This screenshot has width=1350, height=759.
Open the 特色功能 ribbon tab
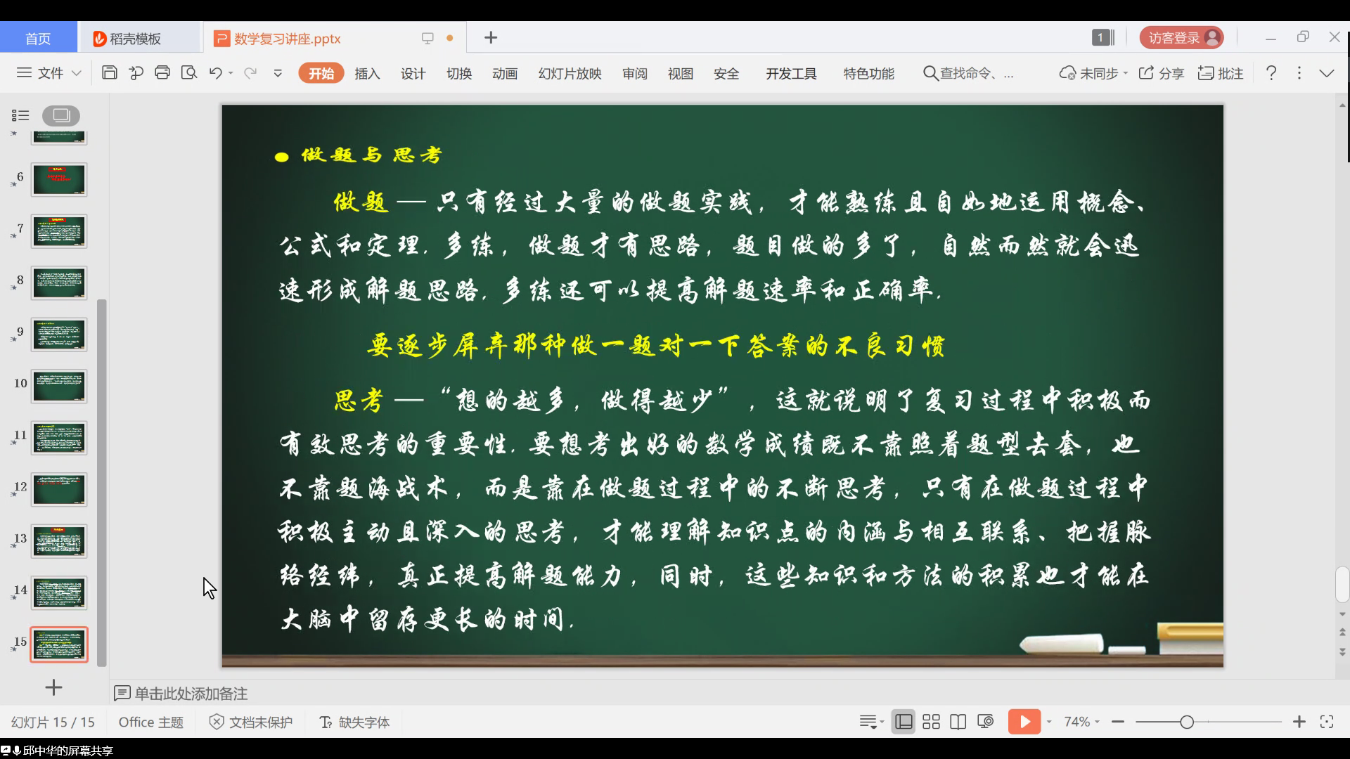click(869, 73)
